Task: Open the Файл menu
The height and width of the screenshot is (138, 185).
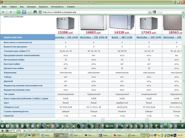Action: pos(4,7)
